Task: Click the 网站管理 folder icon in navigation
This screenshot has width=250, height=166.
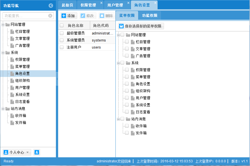Action: point(7,24)
